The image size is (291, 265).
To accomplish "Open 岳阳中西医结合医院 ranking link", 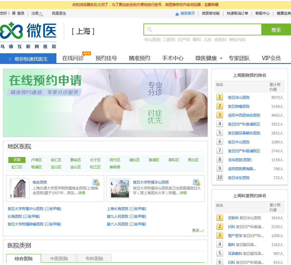I will pyautogui.click(x=244, y=115).
